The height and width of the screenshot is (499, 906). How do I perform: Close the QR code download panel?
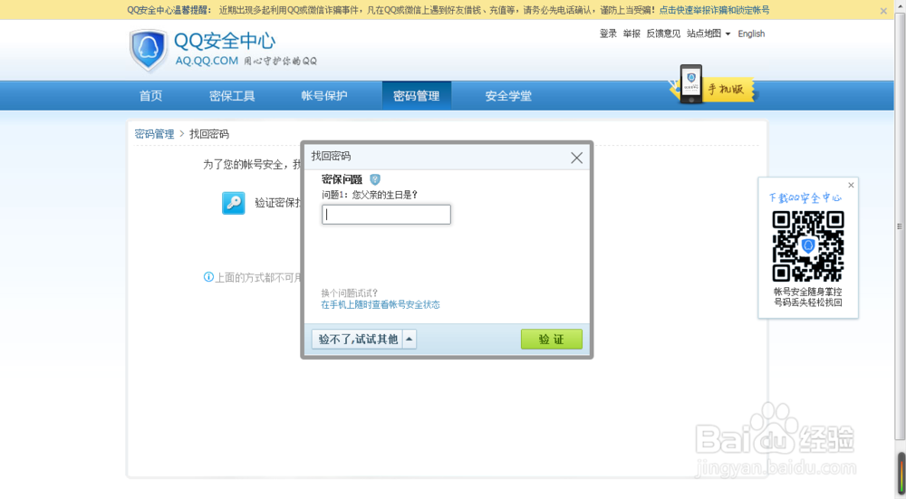coord(851,185)
